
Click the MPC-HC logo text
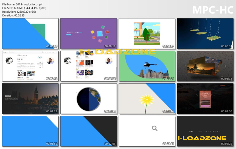(213, 10)
